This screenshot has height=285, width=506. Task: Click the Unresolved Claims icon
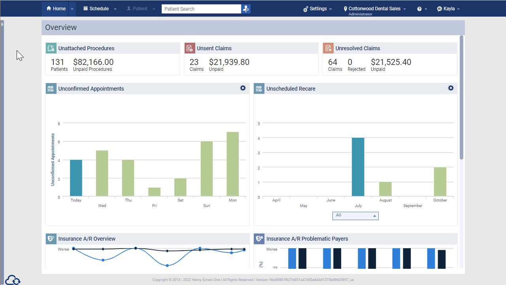coord(328,48)
